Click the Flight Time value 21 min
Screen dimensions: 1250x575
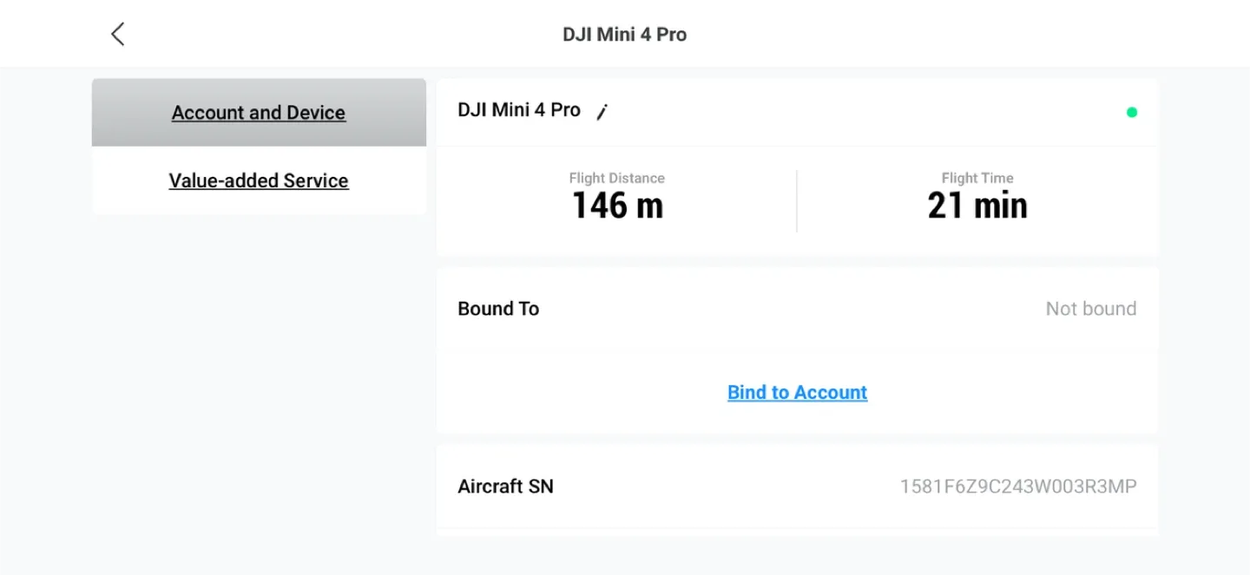977,204
